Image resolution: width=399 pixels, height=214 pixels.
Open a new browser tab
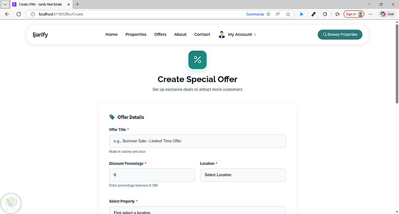[x=77, y=4]
